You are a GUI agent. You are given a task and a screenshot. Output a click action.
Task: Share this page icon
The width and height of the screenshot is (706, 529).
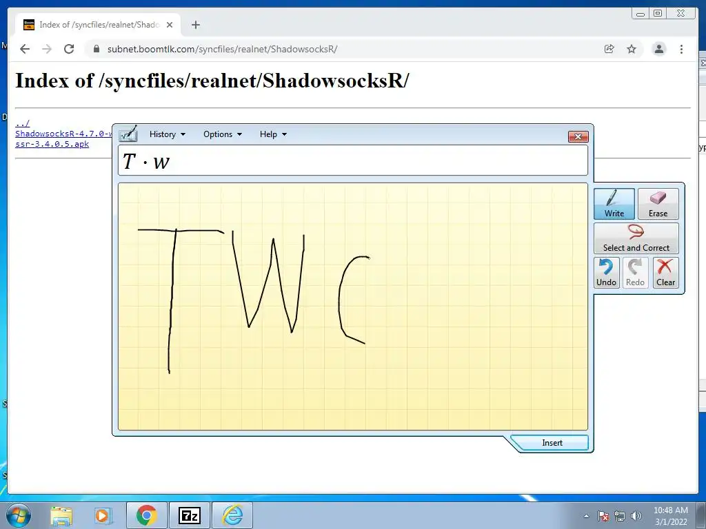point(609,49)
